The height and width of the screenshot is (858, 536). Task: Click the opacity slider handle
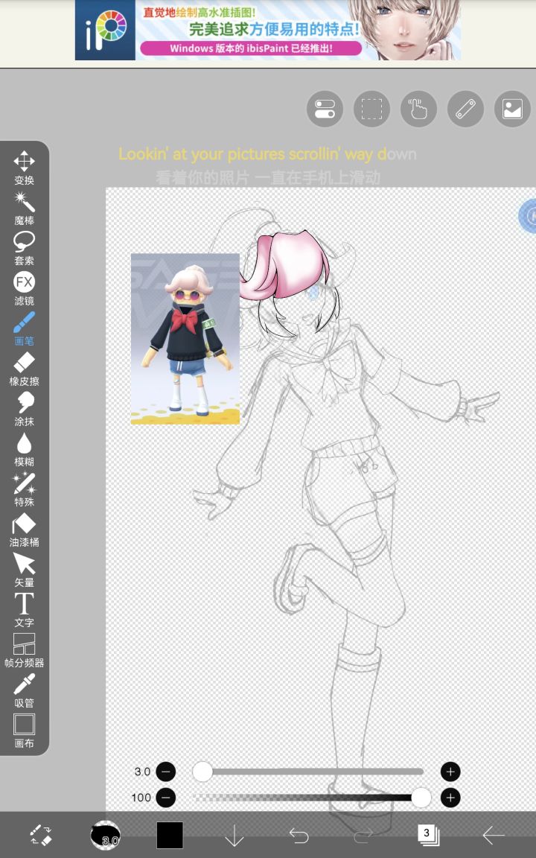click(x=421, y=797)
